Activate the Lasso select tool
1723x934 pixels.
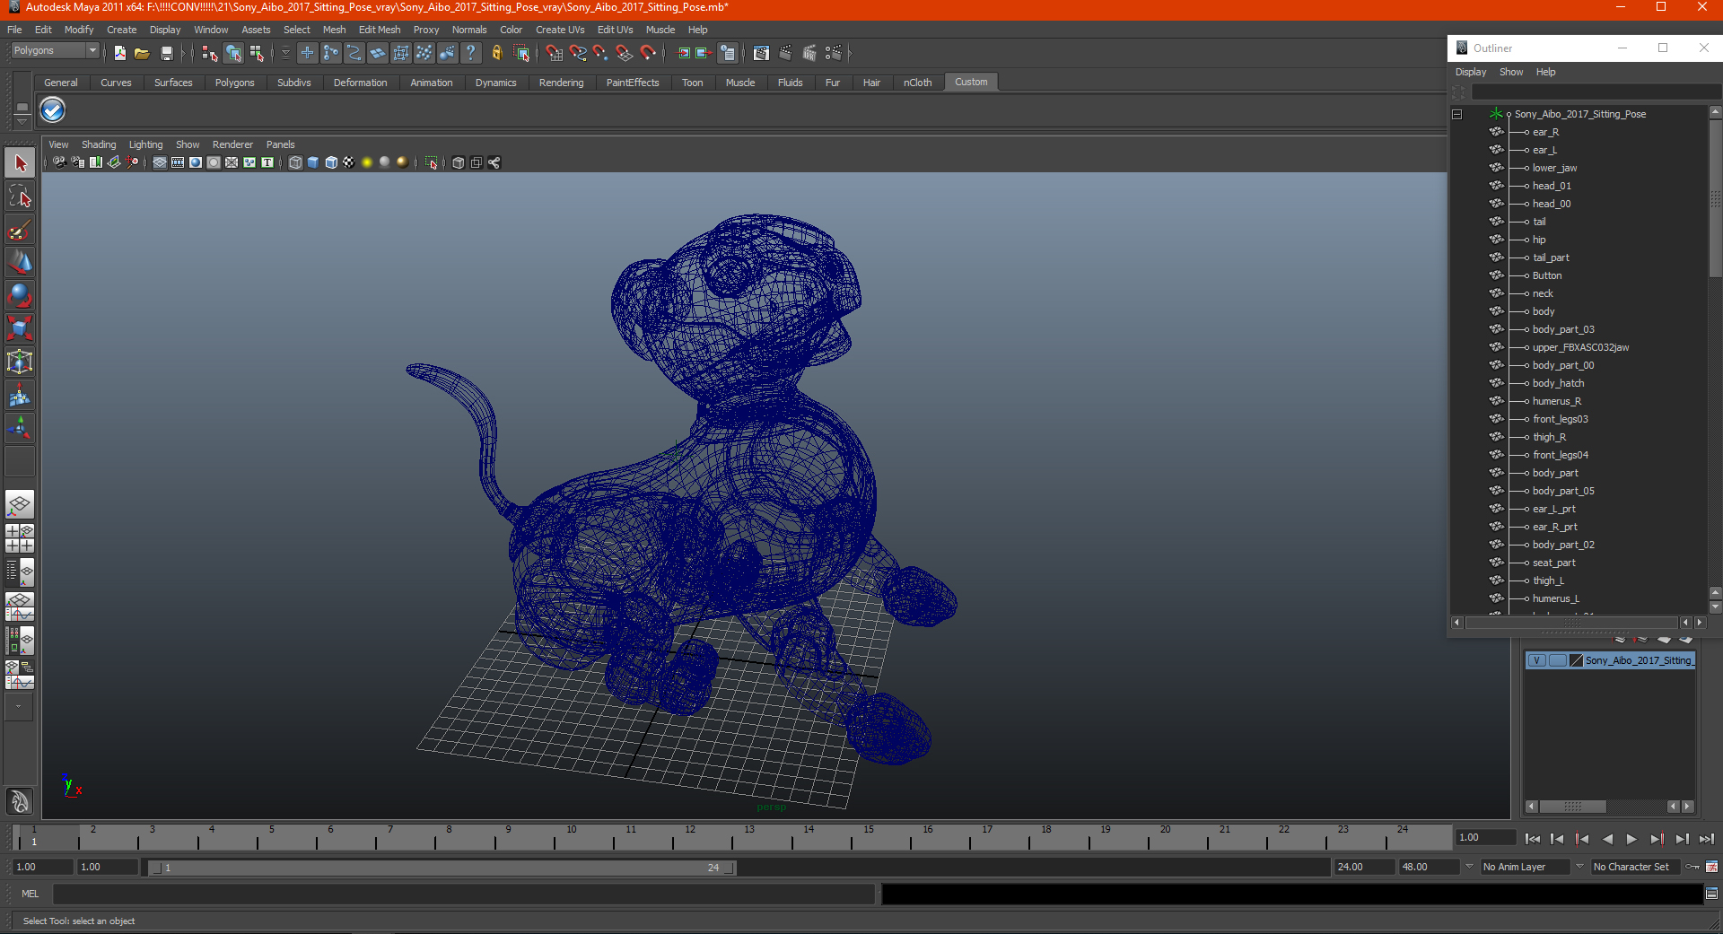tap(20, 196)
